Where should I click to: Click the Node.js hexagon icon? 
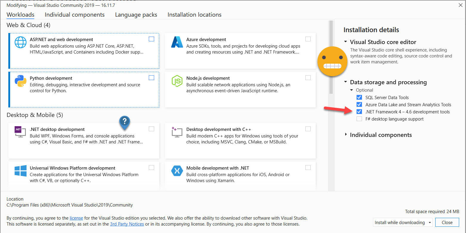coord(177,81)
